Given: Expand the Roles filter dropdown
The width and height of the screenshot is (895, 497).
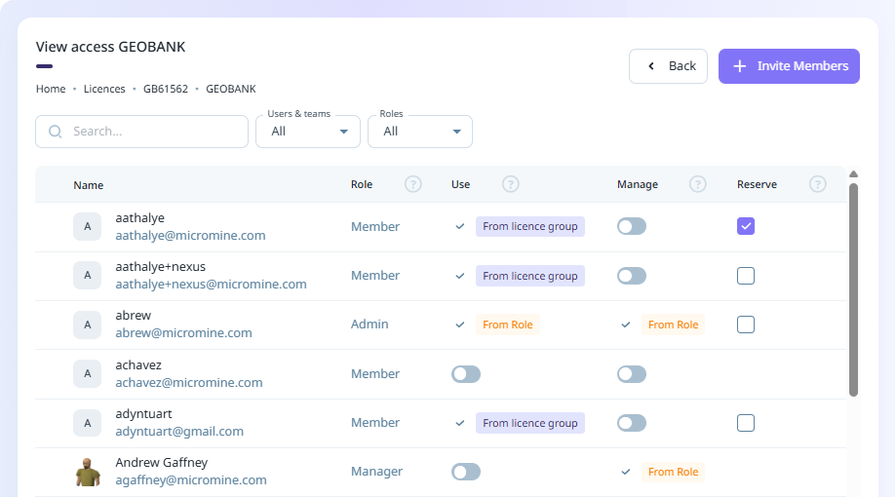Looking at the screenshot, I should [x=420, y=132].
